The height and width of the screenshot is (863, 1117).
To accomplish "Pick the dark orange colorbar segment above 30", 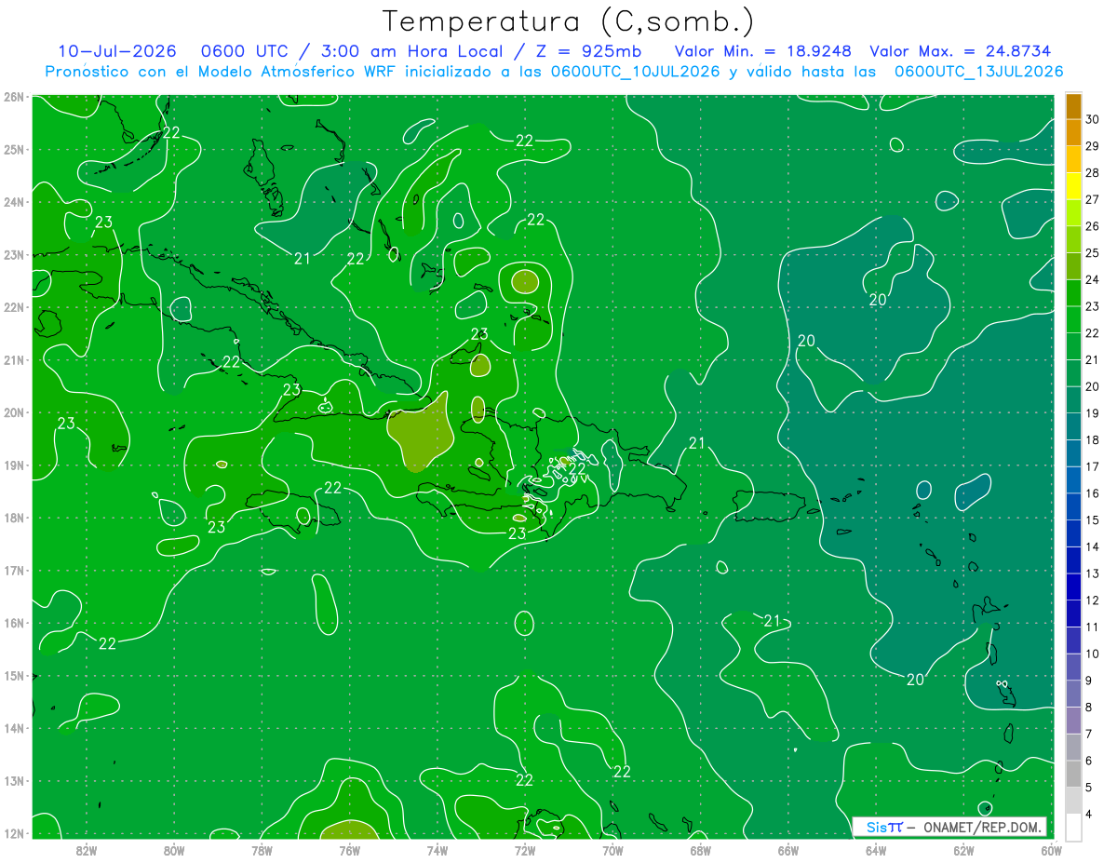I will [1073, 106].
